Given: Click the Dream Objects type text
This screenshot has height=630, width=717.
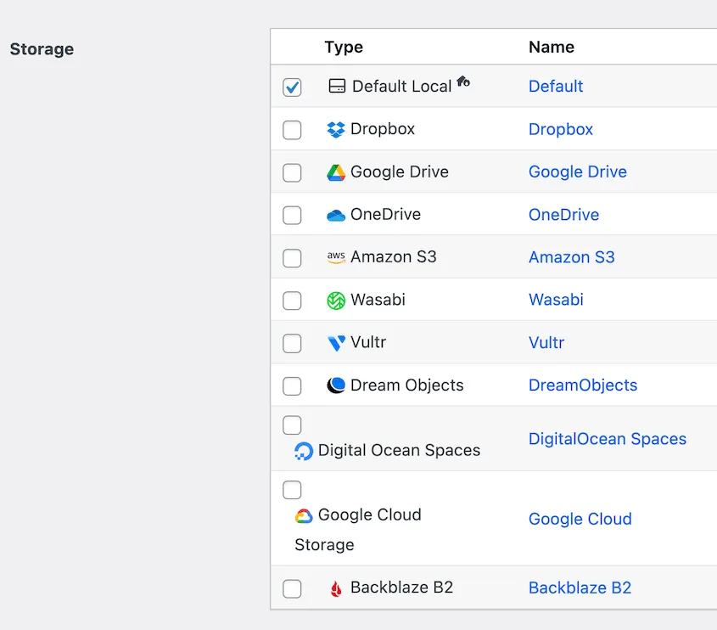Looking at the screenshot, I should pos(407,385).
